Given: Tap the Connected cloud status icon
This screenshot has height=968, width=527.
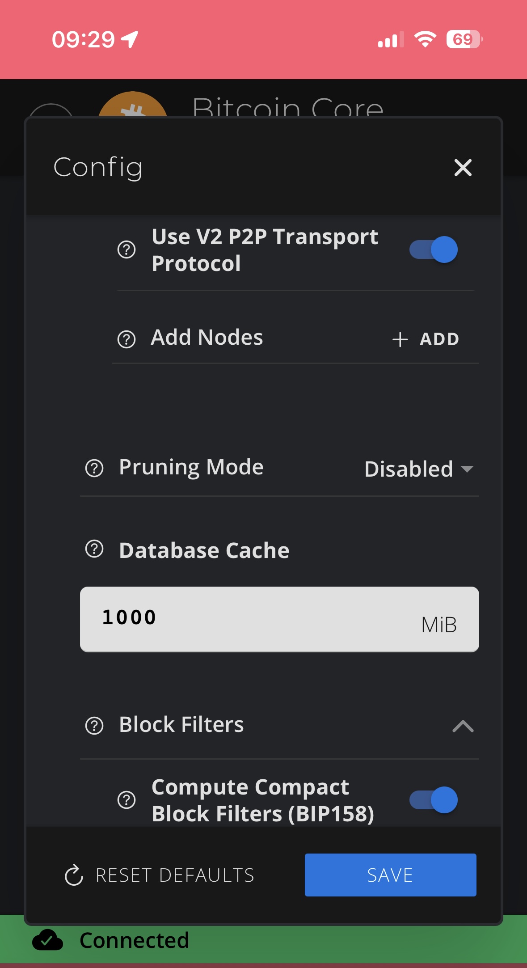Looking at the screenshot, I should pos(47,940).
